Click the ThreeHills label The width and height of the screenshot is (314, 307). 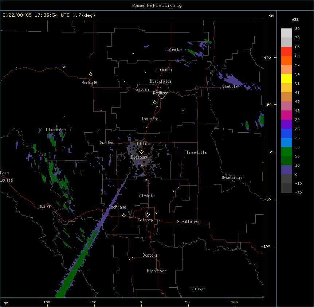(x=196, y=152)
